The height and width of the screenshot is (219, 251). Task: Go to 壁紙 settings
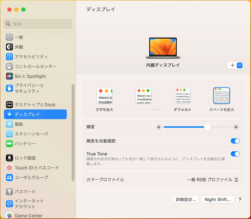pos(35,124)
